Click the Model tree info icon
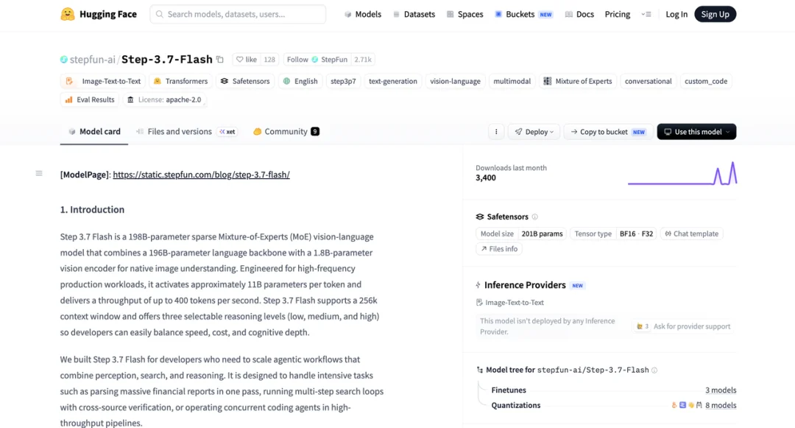This screenshot has height=428, width=795. 654,371
